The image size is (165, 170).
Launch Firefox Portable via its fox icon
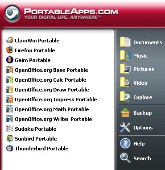pos(10,50)
